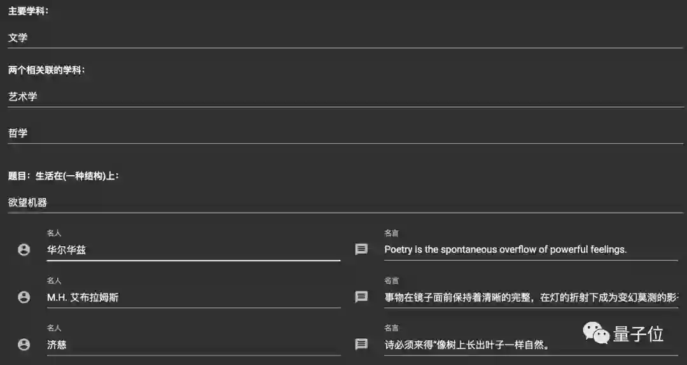
Task: Click the person icon beside M.H. 艾布拉姆斯
Action: (x=24, y=297)
